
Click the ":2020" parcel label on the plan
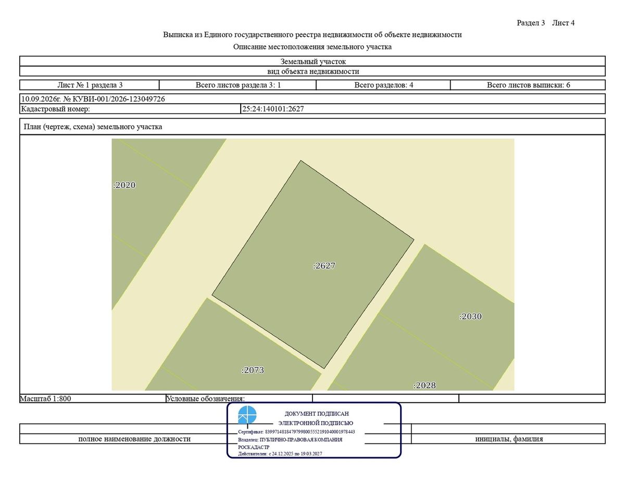[124, 185]
